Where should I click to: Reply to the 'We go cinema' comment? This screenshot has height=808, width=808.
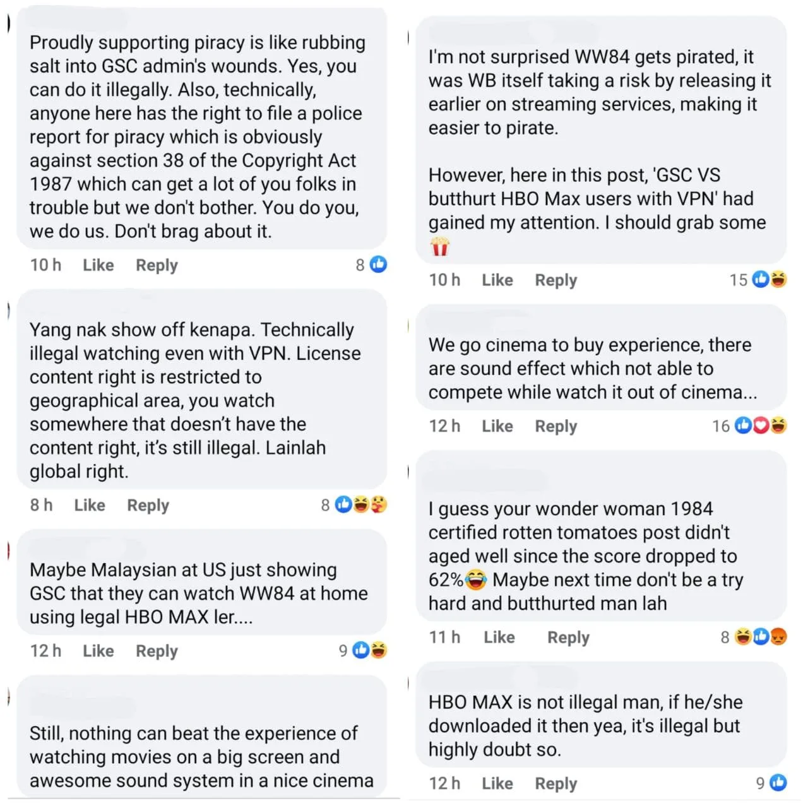(555, 426)
